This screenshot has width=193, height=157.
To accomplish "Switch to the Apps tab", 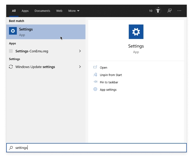I will coord(25,11).
